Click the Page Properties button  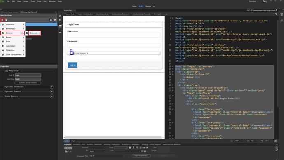coord(141,155)
